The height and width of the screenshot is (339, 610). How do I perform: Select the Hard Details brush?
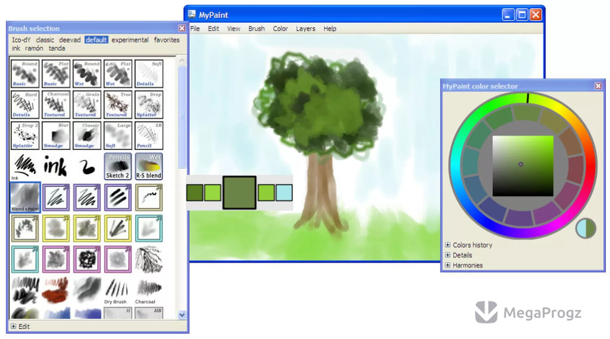tap(25, 105)
